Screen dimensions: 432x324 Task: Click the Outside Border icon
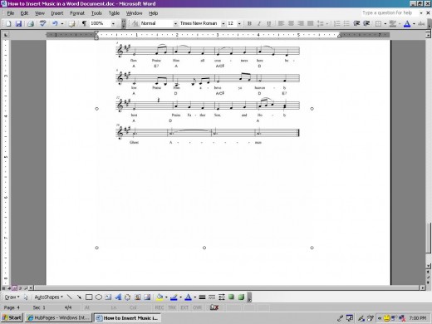click(x=378, y=23)
